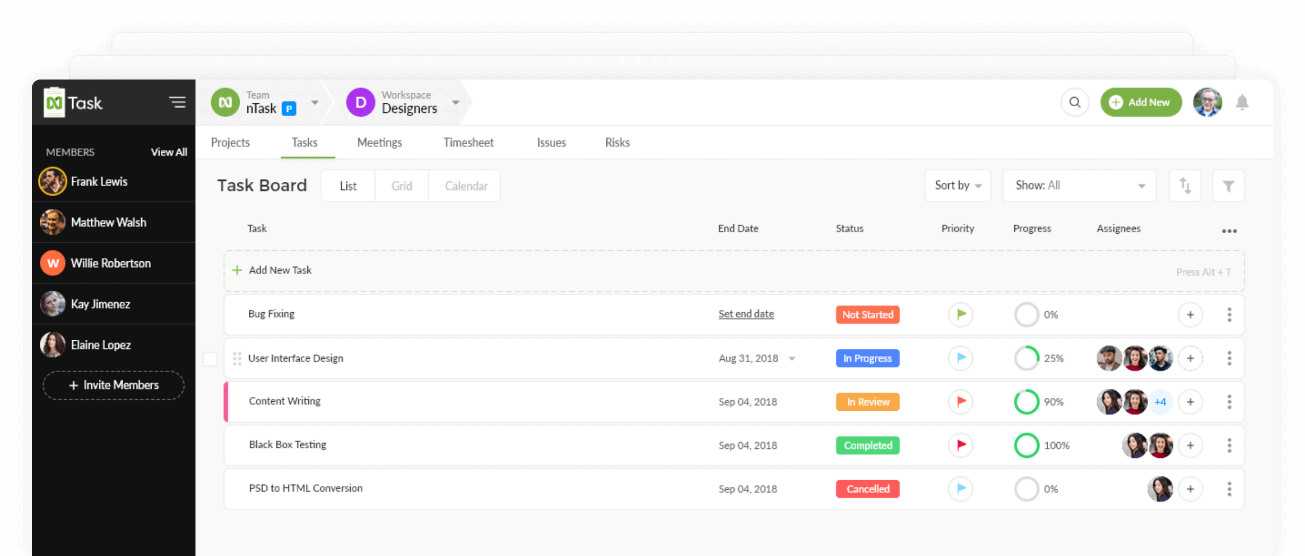
Task: Click the 90% progress circle of Content Writing
Action: [x=1026, y=402]
